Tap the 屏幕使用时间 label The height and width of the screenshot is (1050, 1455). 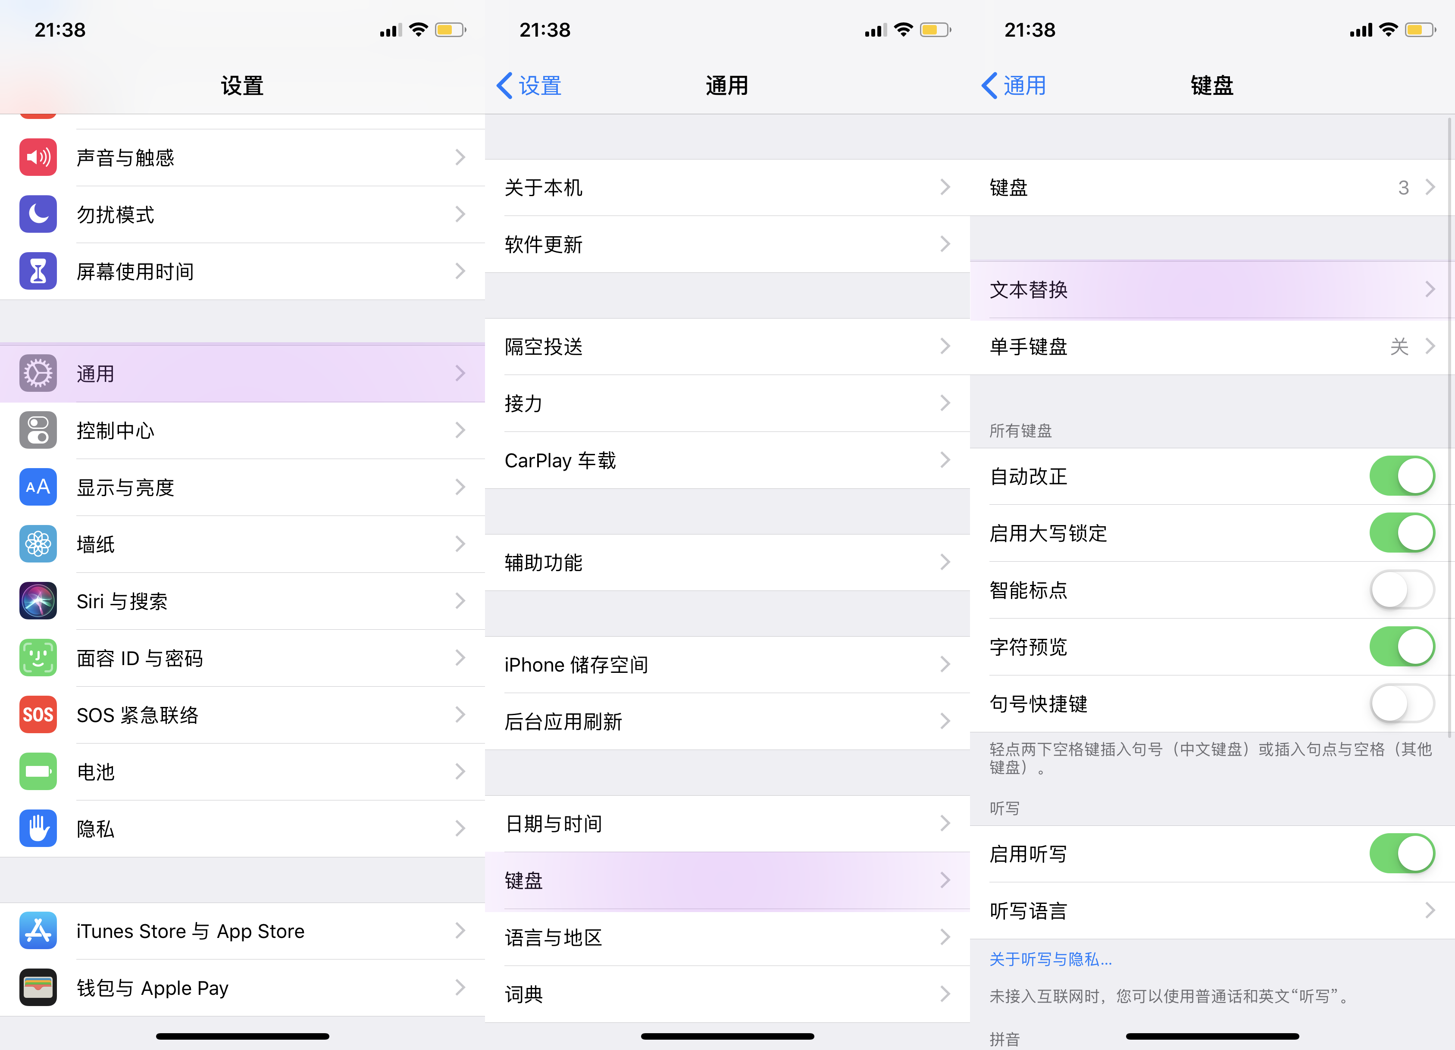135,271
